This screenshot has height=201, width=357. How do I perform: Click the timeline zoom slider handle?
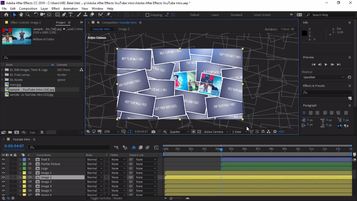[171, 198]
